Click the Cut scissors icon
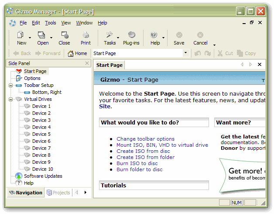 tap(220, 53)
